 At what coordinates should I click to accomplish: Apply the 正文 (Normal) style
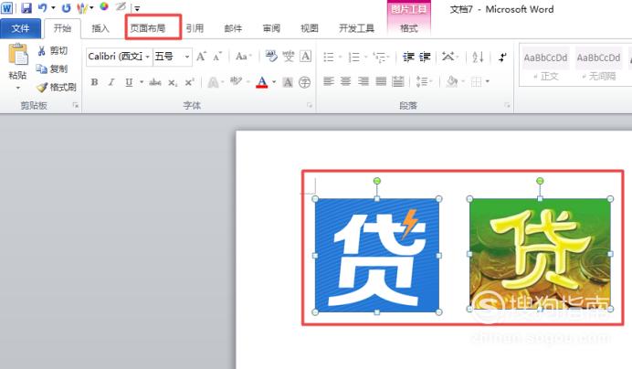point(545,66)
